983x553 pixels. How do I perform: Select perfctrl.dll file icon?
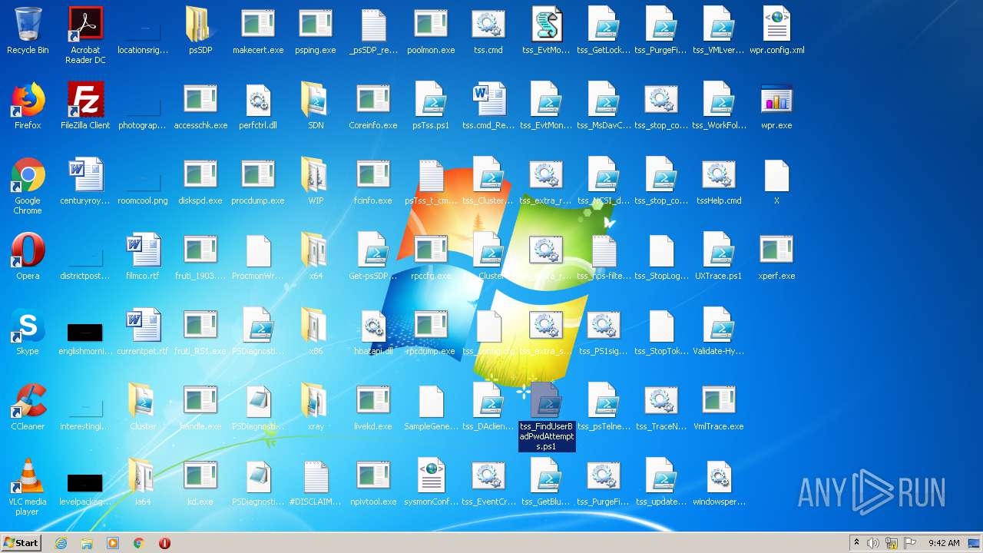click(258, 106)
